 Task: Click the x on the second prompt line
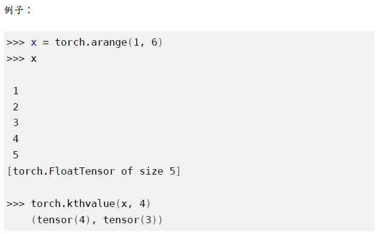pos(34,59)
